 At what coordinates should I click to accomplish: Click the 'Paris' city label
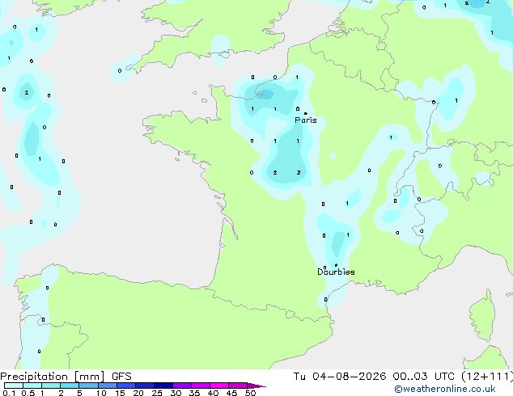pyautogui.click(x=306, y=120)
